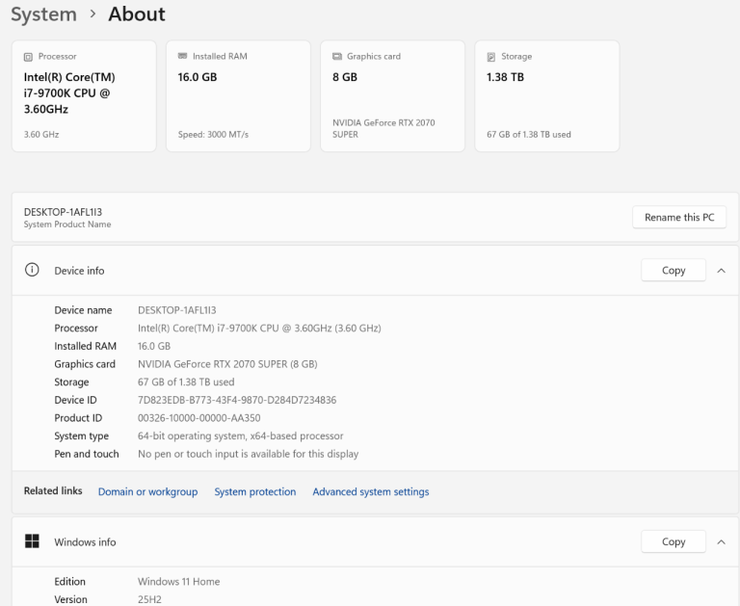The image size is (740, 606).
Task: Click the Pen and touch label
Action: (87, 454)
